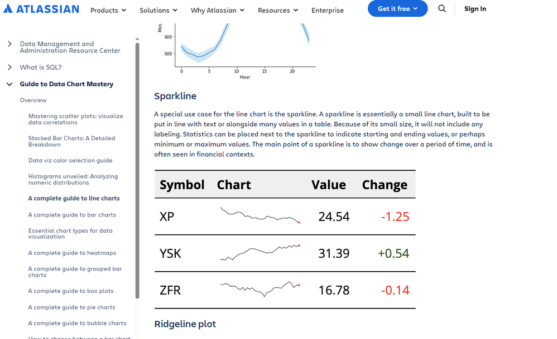Viewport: 557px width, 339px height.
Task: Click Sign in
Action: (476, 9)
